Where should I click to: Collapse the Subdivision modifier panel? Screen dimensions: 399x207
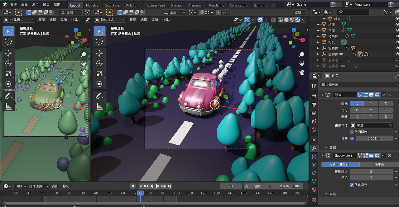pyautogui.click(x=323, y=155)
